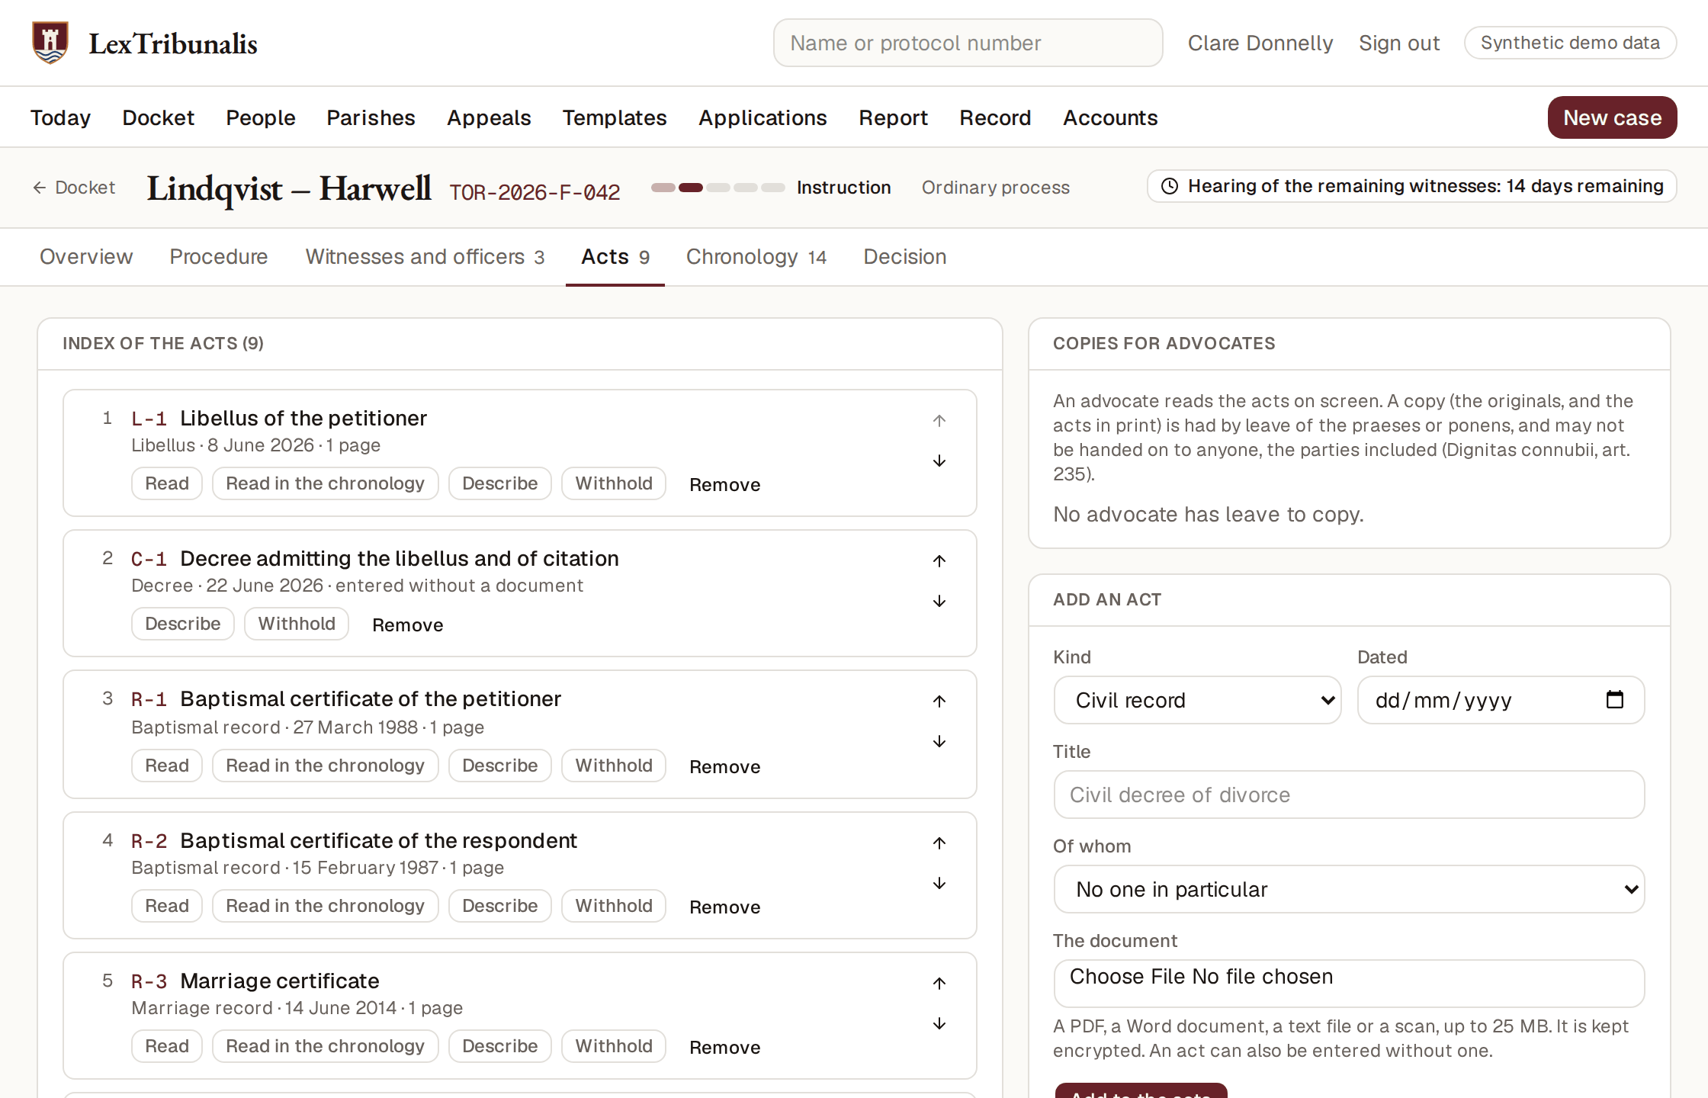The height and width of the screenshot is (1098, 1708).
Task: Go to the Parishes section
Action: (x=371, y=117)
